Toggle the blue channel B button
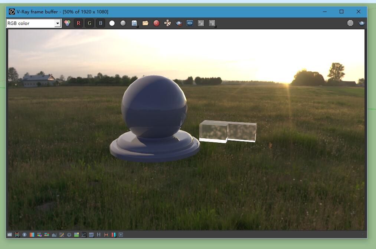This screenshot has width=376, height=249. click(x=101, y=23)
